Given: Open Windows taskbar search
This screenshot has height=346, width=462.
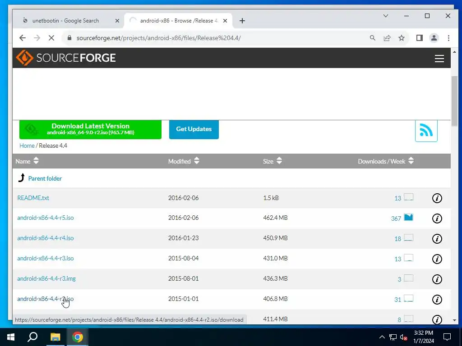Looking at the screenshot, I should pyautogui.click(x=32, y=337).
